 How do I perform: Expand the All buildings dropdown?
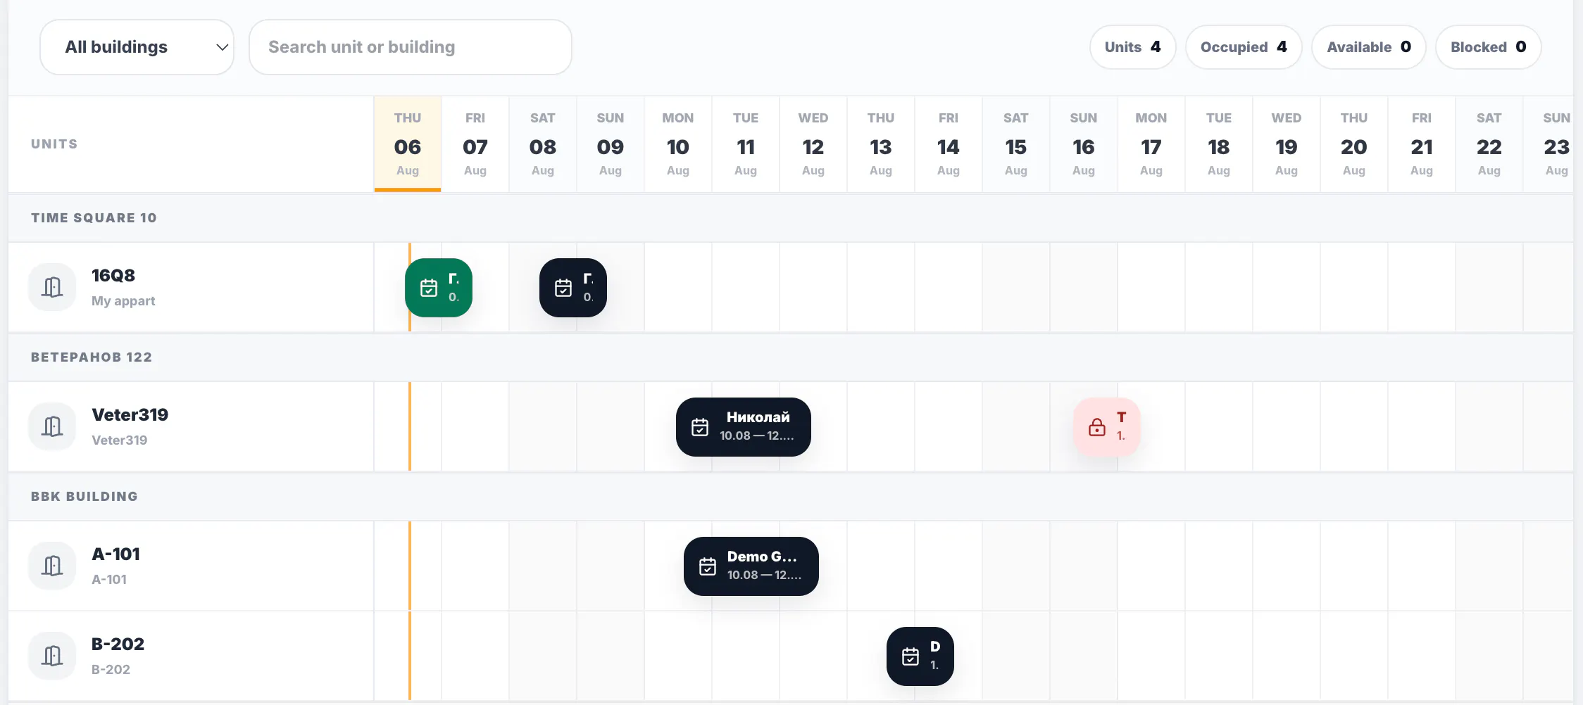pyautogui.click(x=137, y=47)
